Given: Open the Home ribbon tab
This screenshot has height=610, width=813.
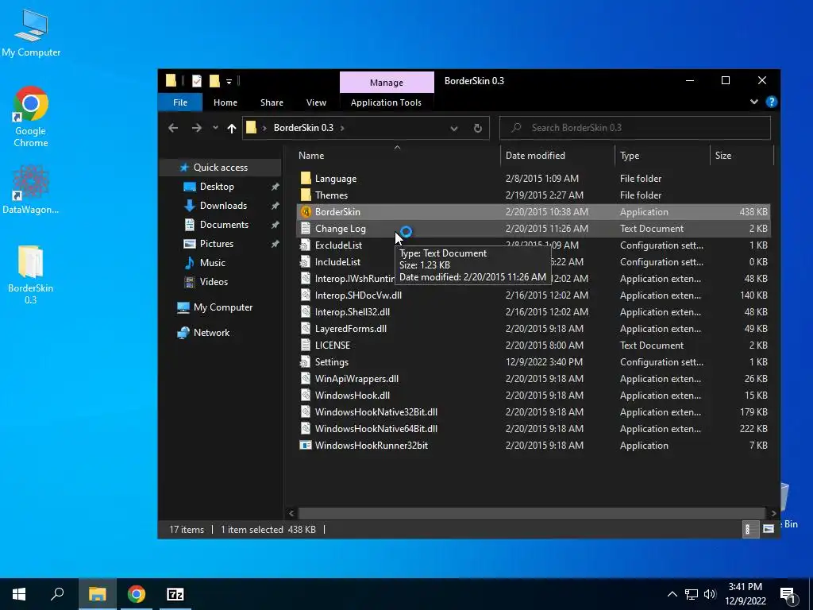Looking at the screenshot, I should pos(225,102).
